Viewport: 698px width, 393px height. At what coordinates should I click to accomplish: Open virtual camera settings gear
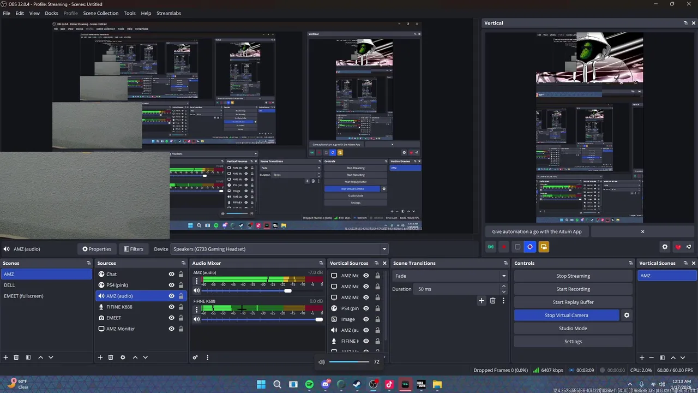627,315
